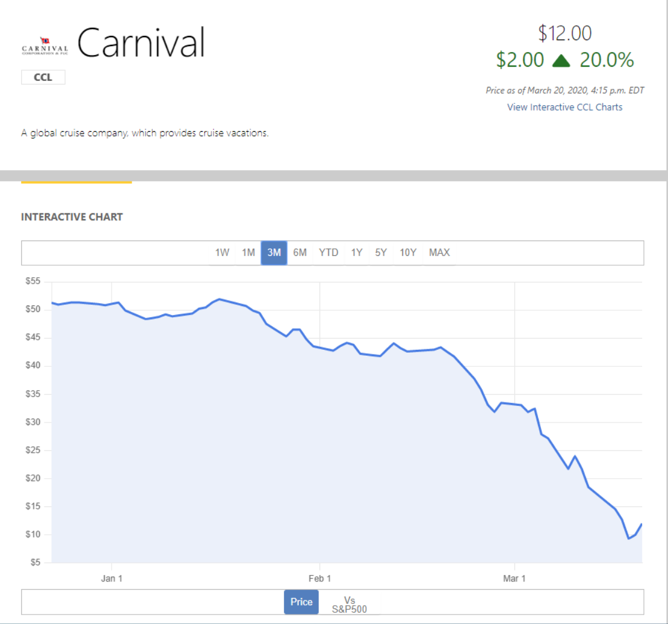Toggle the Vs S&P500 comparison view
This screenshot has width=668, height=624.
tap(349, 604)
